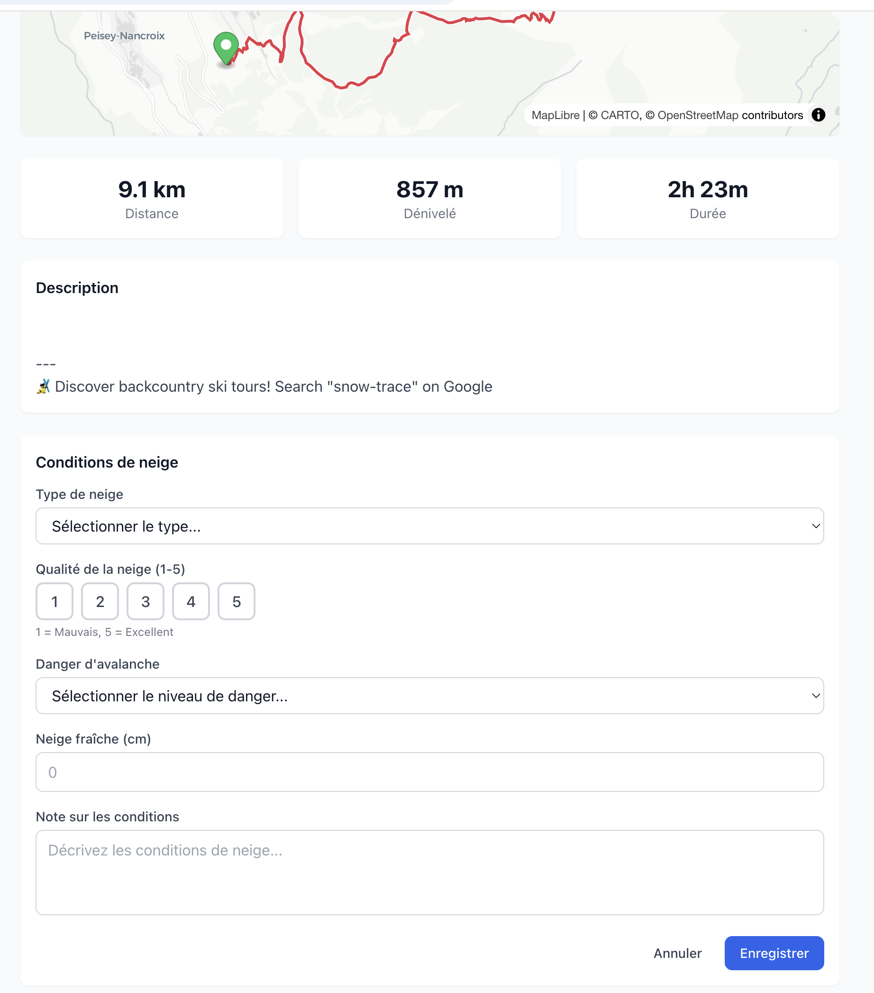Select snow quality rating 3
Screen dimensions: 874x993
pyautogui.click(x=145, y=601)
